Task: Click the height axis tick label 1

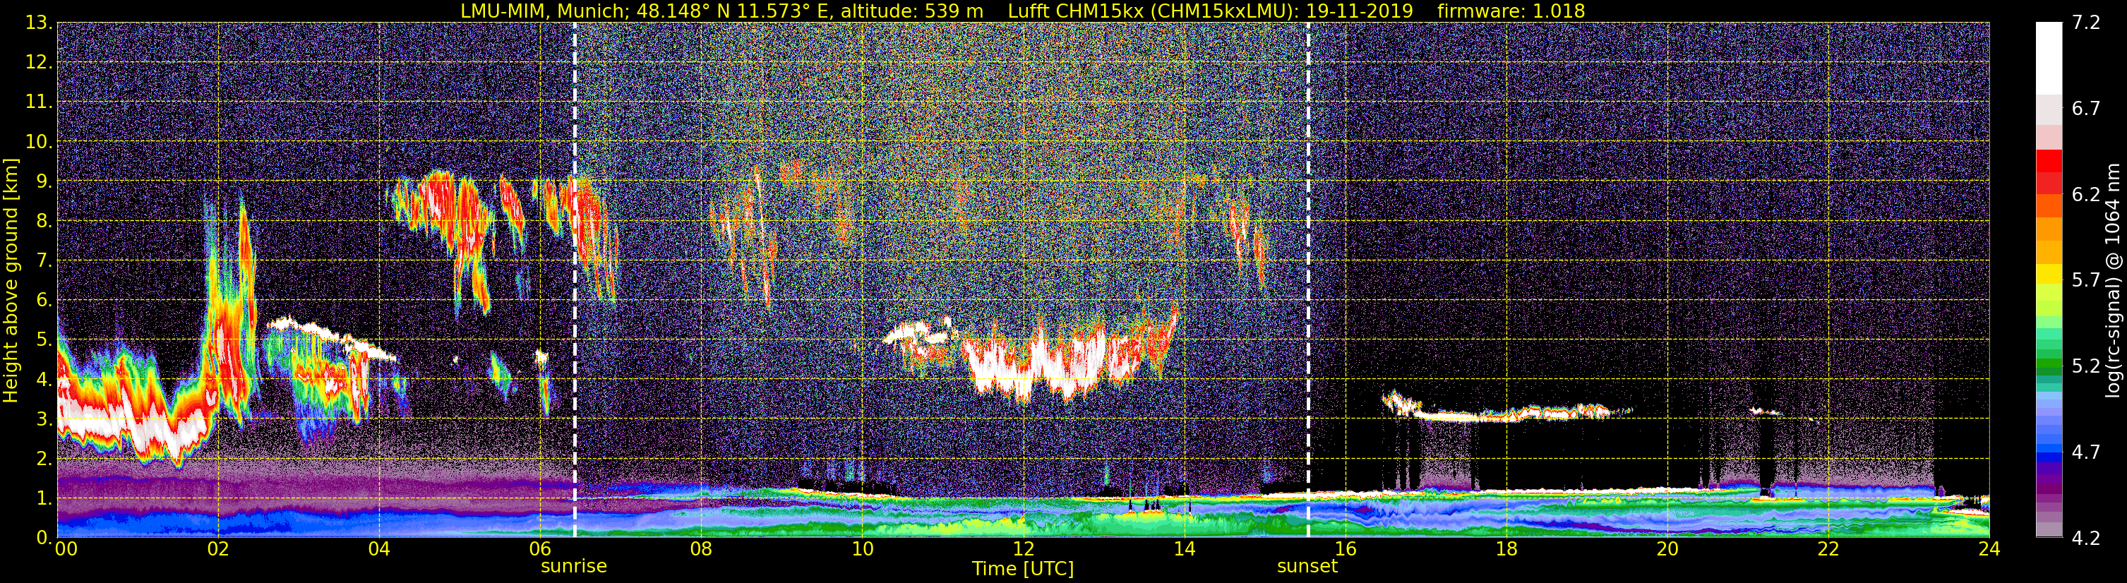Action: tap(43, 498)
